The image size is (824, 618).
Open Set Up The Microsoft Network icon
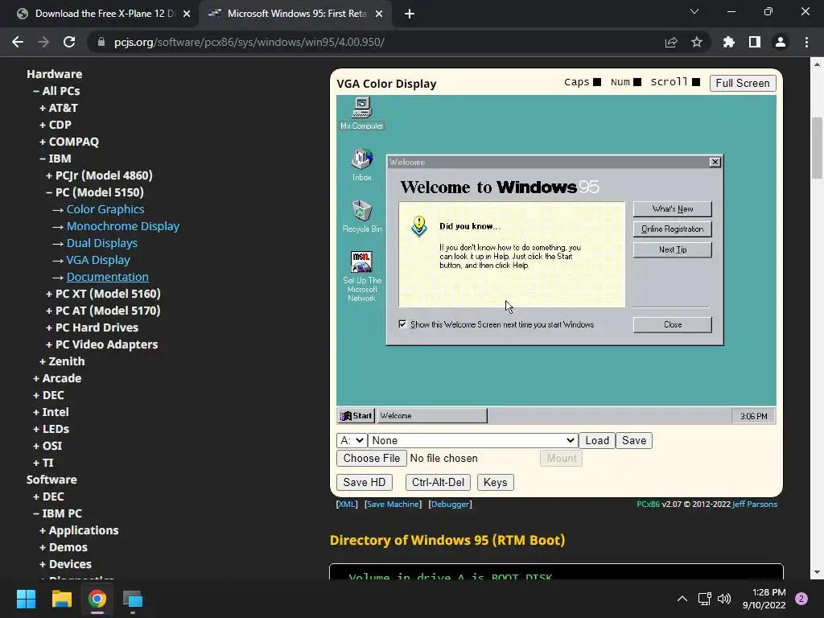pyautogui.click(x=361, y=277)
